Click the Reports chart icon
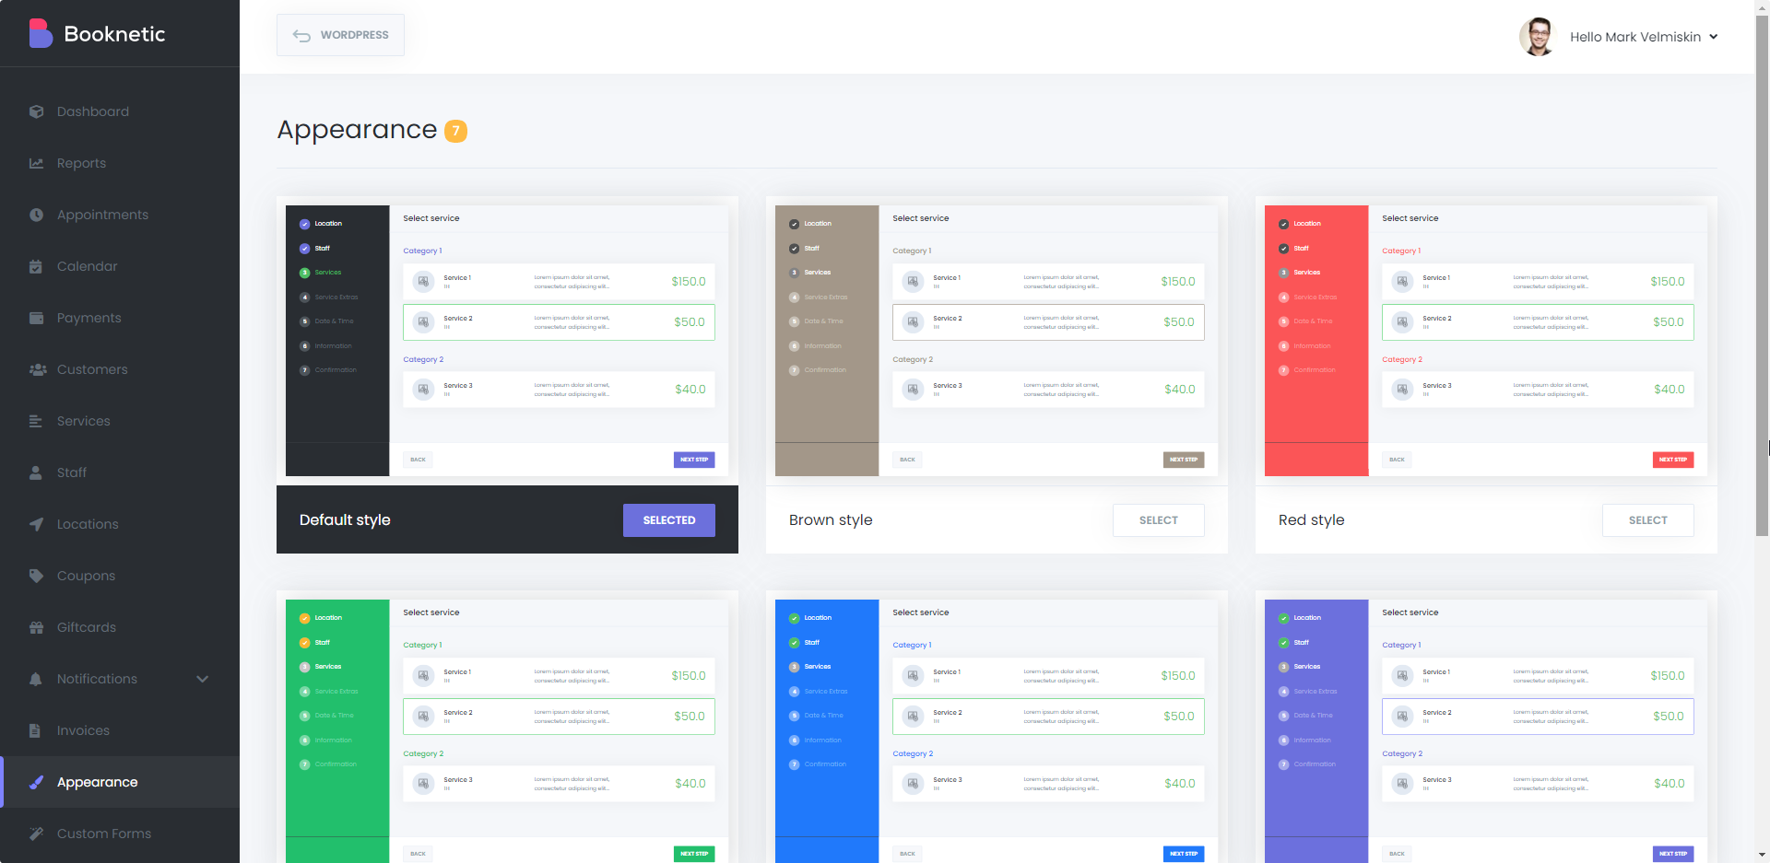This screenshot has width=1770, height=863. click(36, 163)
